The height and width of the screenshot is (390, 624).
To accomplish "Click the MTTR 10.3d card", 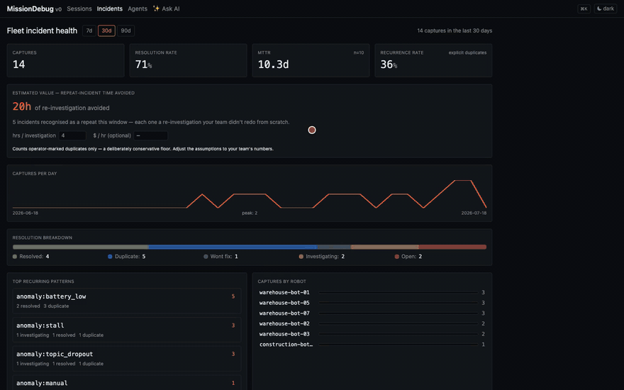I will (x=311, y=60).
